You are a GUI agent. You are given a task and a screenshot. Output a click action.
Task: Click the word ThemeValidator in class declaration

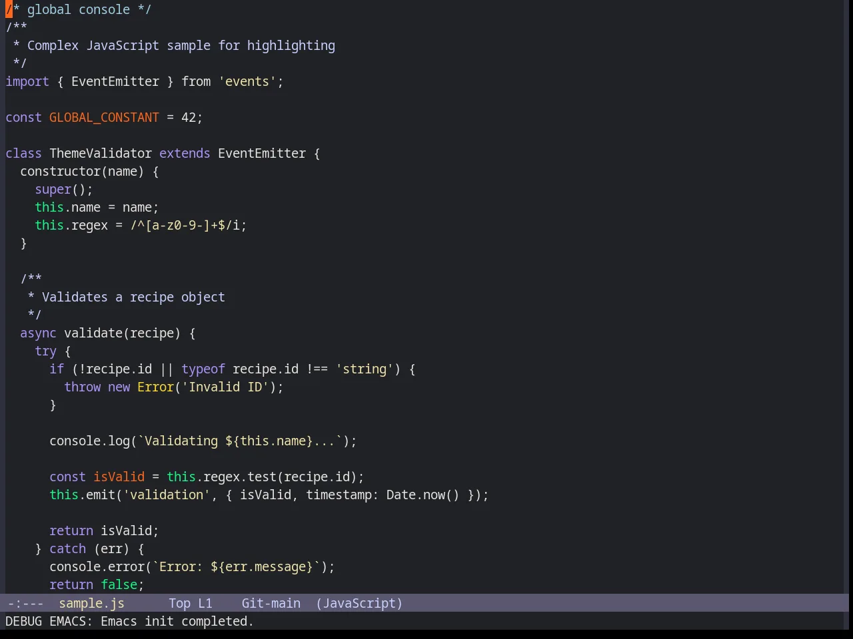101,153
